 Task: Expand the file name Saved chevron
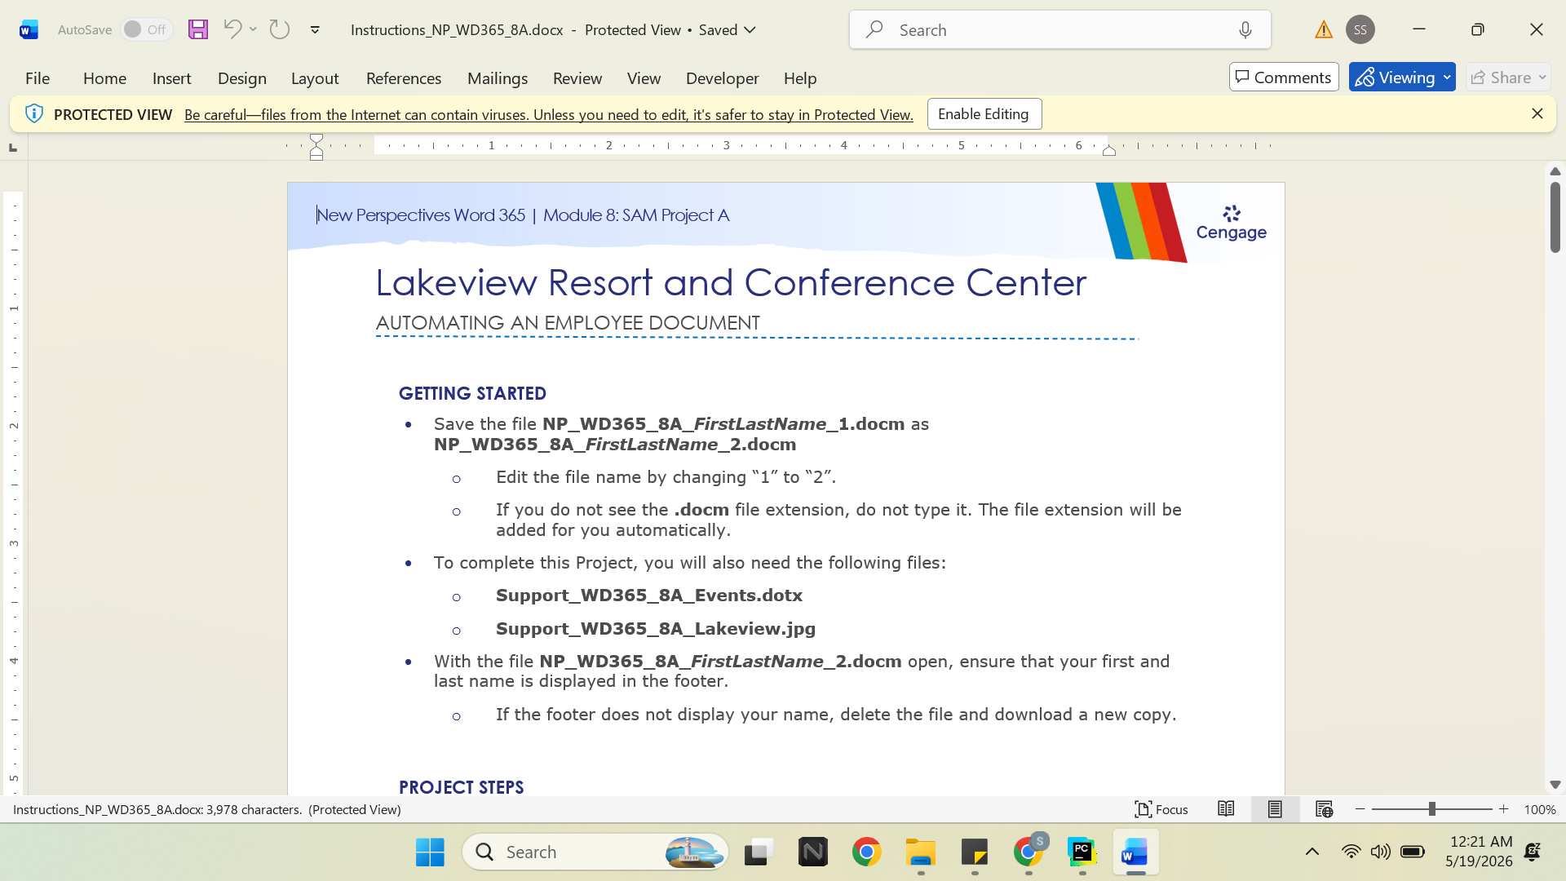(x=750, y=30)
